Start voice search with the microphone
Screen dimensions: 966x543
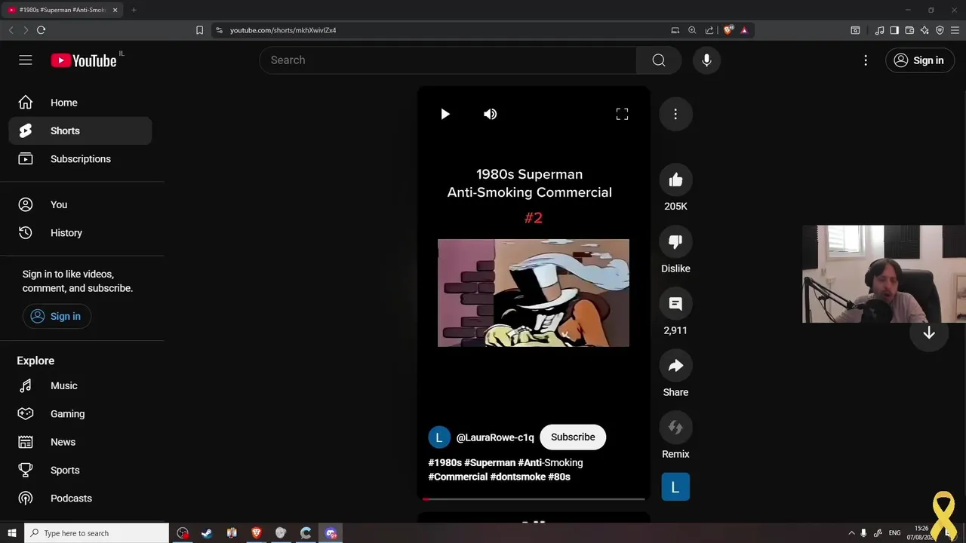pyautogui.click(x=706, y=60)
